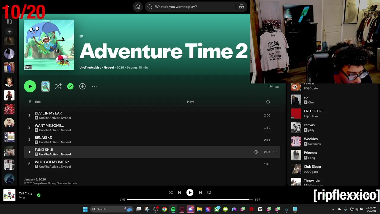
Task: Select queue track END OF LIFE
Action: [x=333, y=114]
